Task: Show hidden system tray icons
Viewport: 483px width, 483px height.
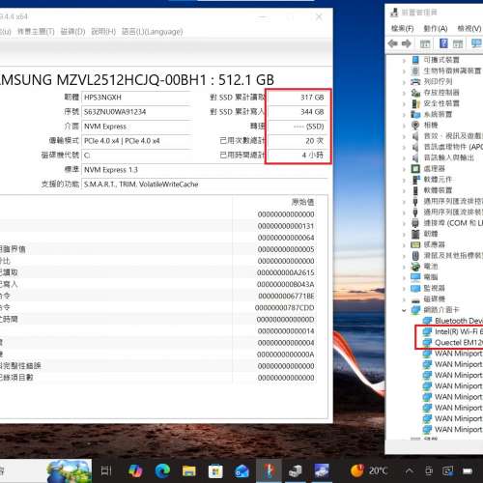Action: (x=409, y=471)
